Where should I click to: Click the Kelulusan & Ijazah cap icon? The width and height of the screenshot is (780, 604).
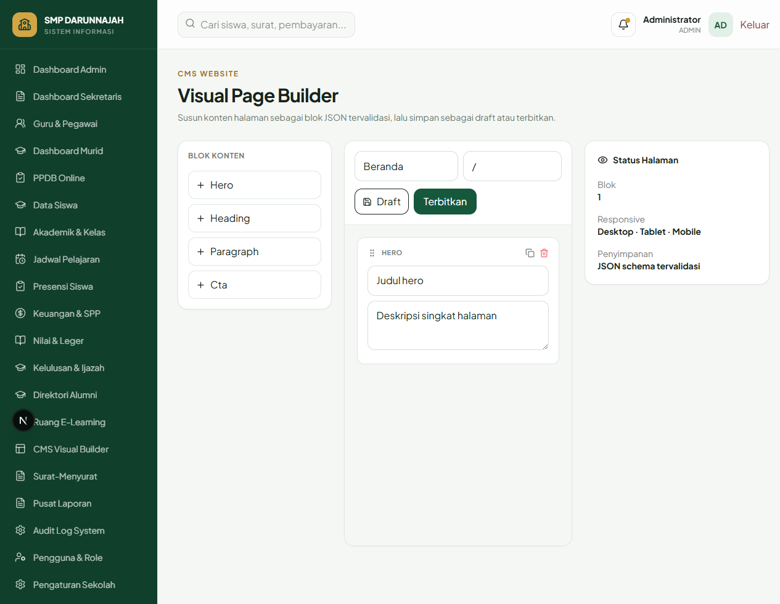[20, 367]
